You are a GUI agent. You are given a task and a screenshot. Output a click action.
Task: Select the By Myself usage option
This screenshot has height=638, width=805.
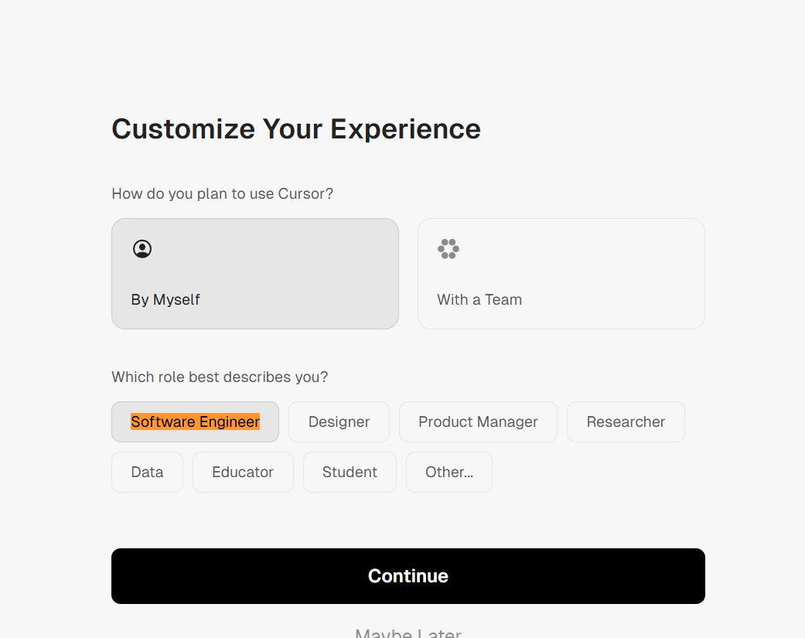(x=255, y=274)
